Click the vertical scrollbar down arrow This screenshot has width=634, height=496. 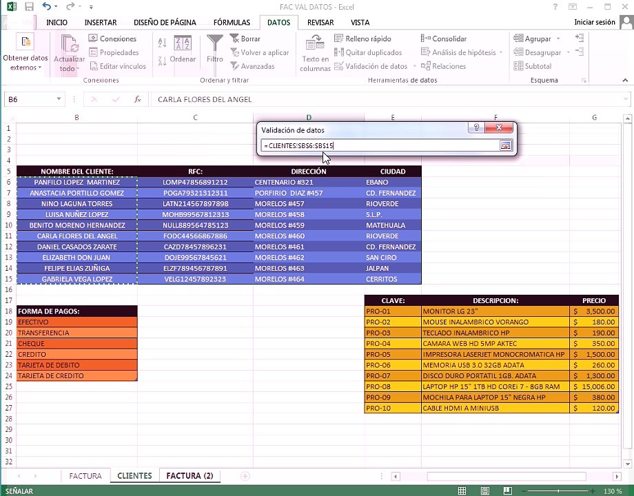click(x=627, y=464)
